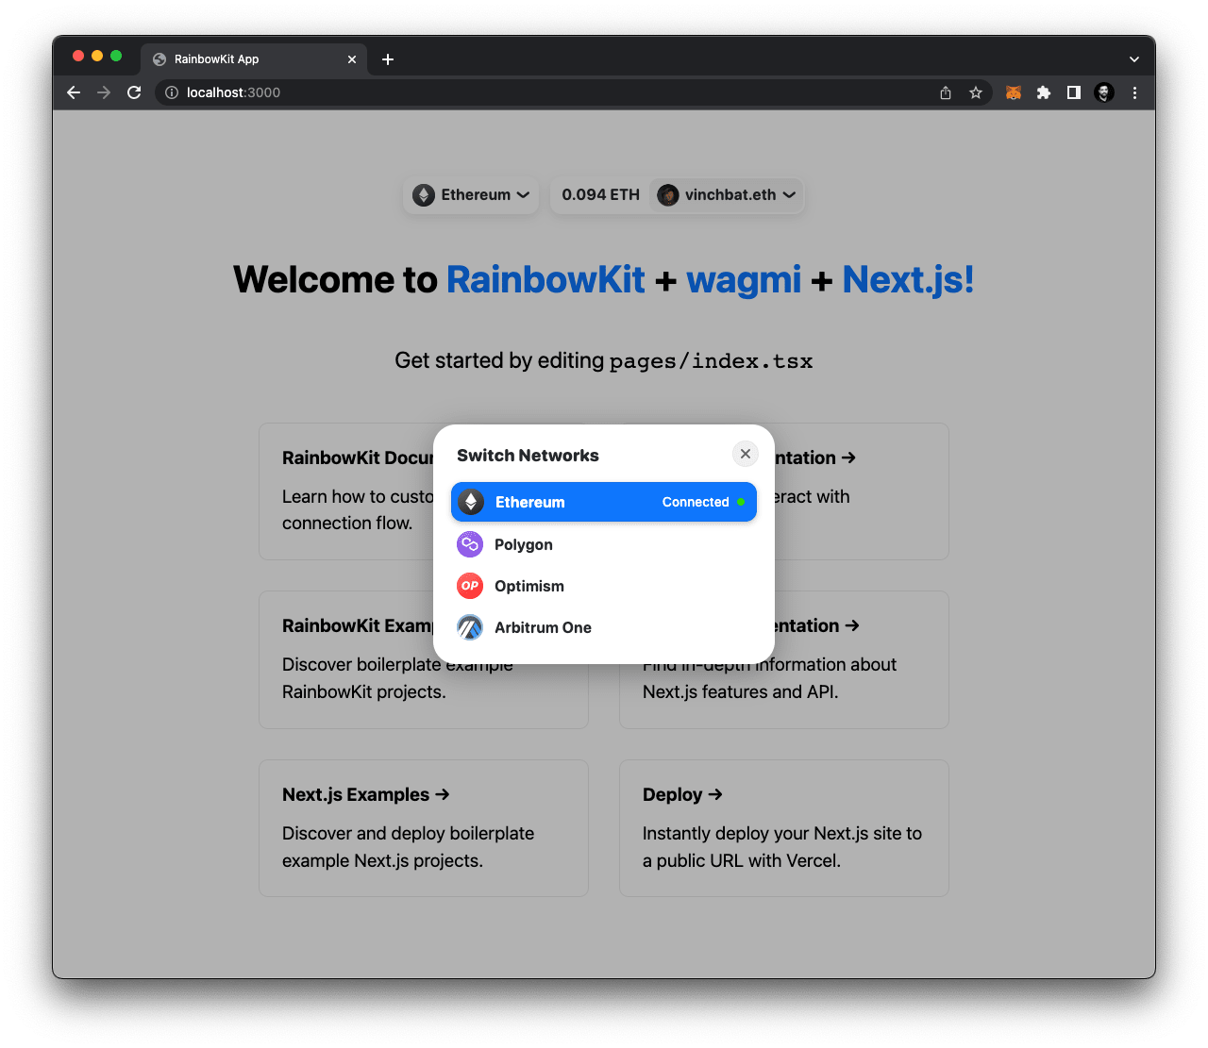Open the RainbowKit link in heading
Screen dimensions: 1208x1048
pyautogui.click(x=545, y=280)
